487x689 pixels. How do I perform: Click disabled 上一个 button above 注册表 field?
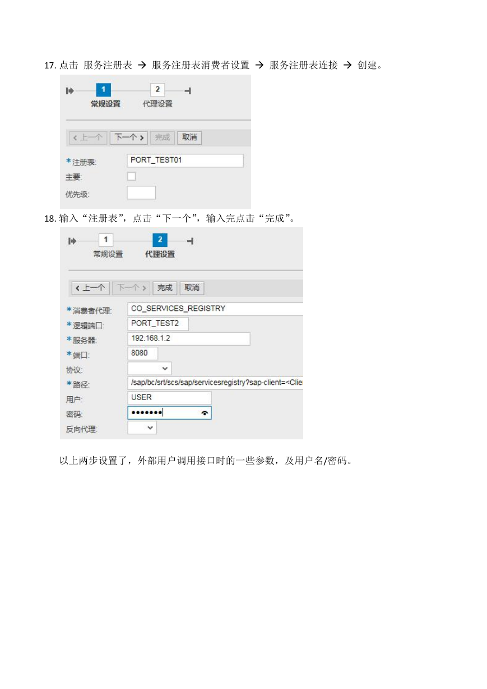coord(88,137)
